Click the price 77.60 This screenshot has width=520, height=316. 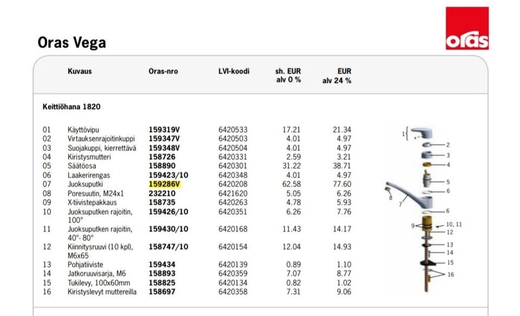[342, 184]
